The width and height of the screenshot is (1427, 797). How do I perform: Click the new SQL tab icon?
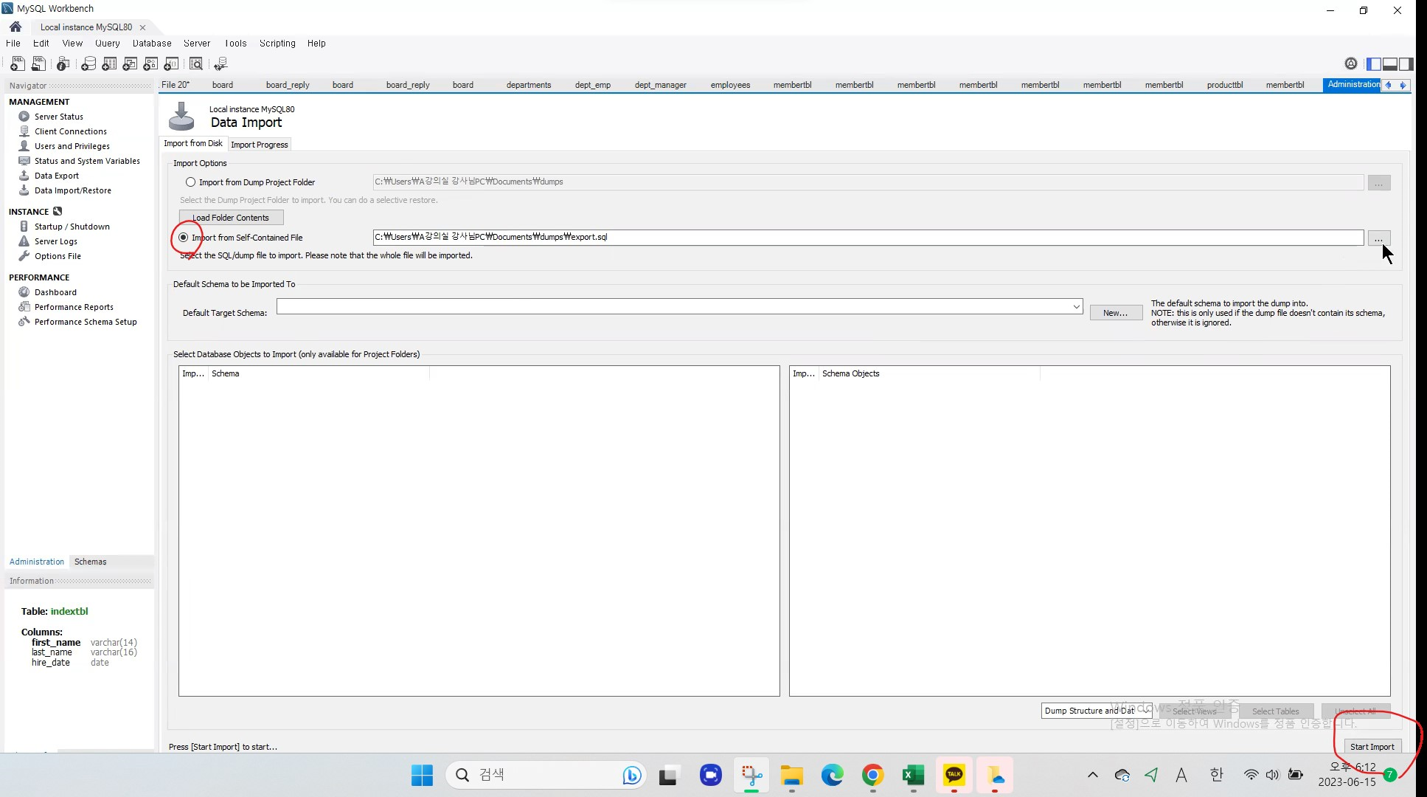[x=17, y=64]
